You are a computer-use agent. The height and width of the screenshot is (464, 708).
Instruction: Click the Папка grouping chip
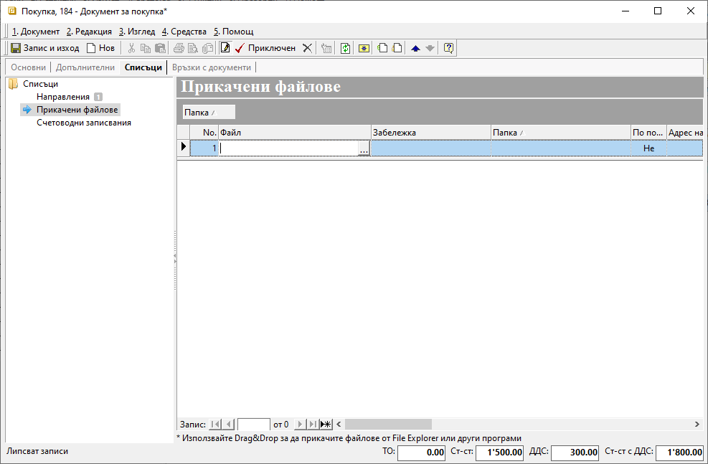pos(207,113)
